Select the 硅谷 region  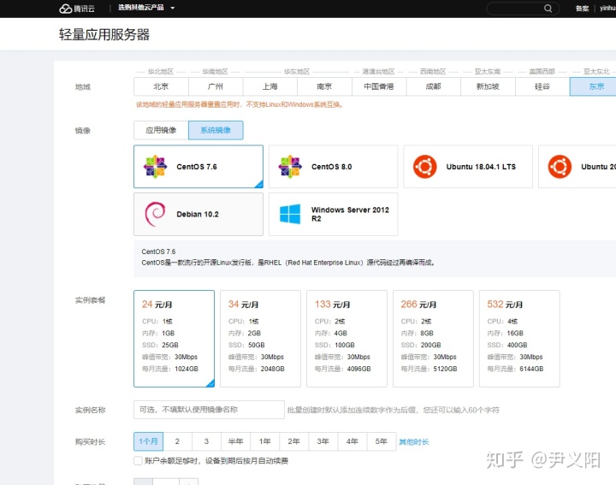(x=542, y=86)
